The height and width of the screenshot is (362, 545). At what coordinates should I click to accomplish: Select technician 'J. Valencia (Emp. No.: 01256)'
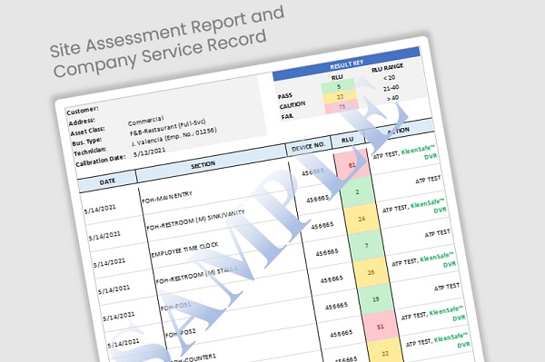coord(174,137)
